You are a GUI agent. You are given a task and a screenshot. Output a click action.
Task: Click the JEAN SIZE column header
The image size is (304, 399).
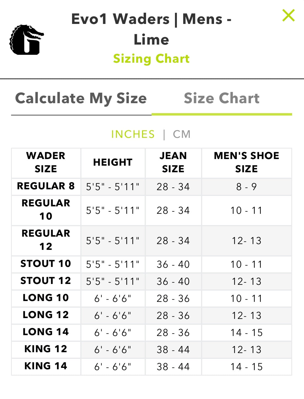[x=173, y=162]
